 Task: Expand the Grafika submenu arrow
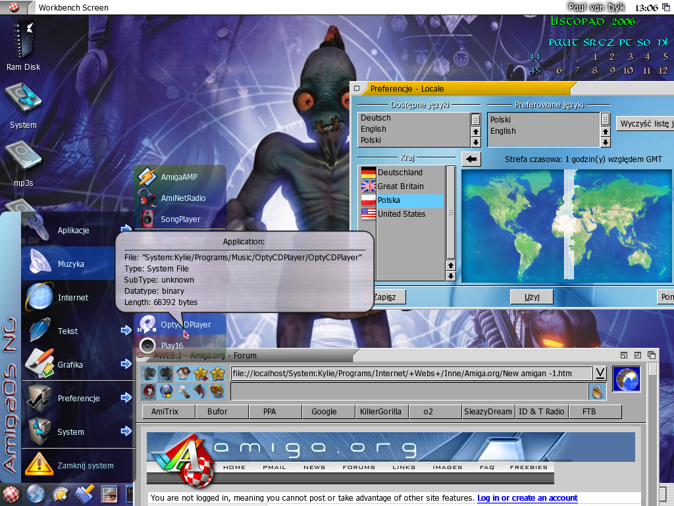point(126,364)
